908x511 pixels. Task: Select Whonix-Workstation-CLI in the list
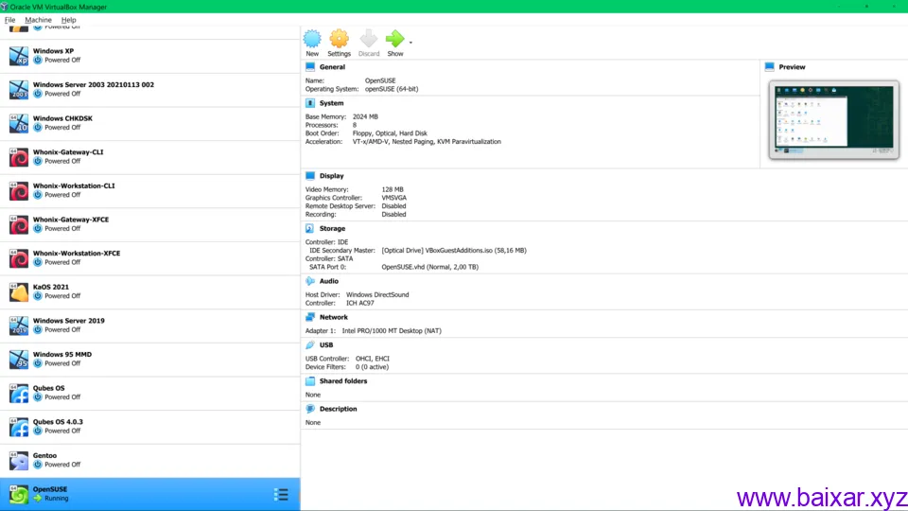150,190
